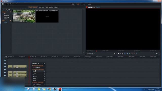Close the Sequence #1 context menu
Image resolution: width=162 pixels, height=91 pixels.
pyautogui.click(x=44, y=64)
